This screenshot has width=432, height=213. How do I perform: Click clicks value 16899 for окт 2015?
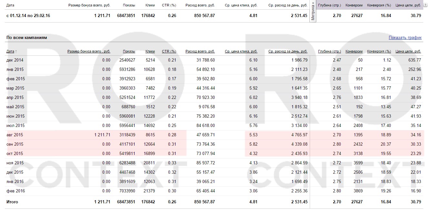[x=149, y=153]
